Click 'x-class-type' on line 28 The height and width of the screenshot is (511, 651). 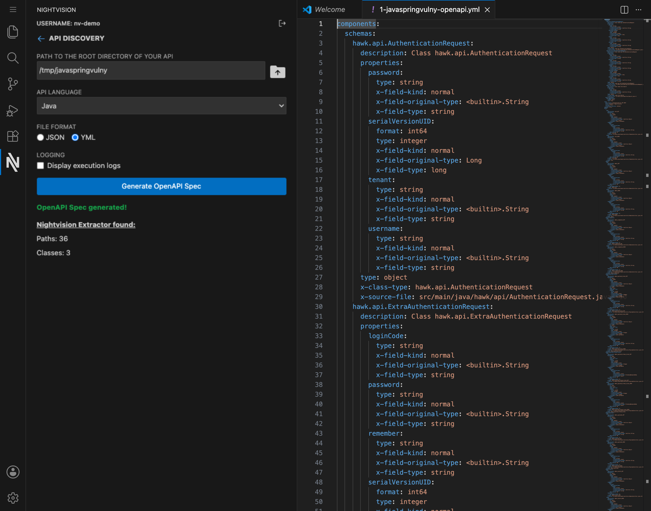pyautogui.click(x=384, y=287)
